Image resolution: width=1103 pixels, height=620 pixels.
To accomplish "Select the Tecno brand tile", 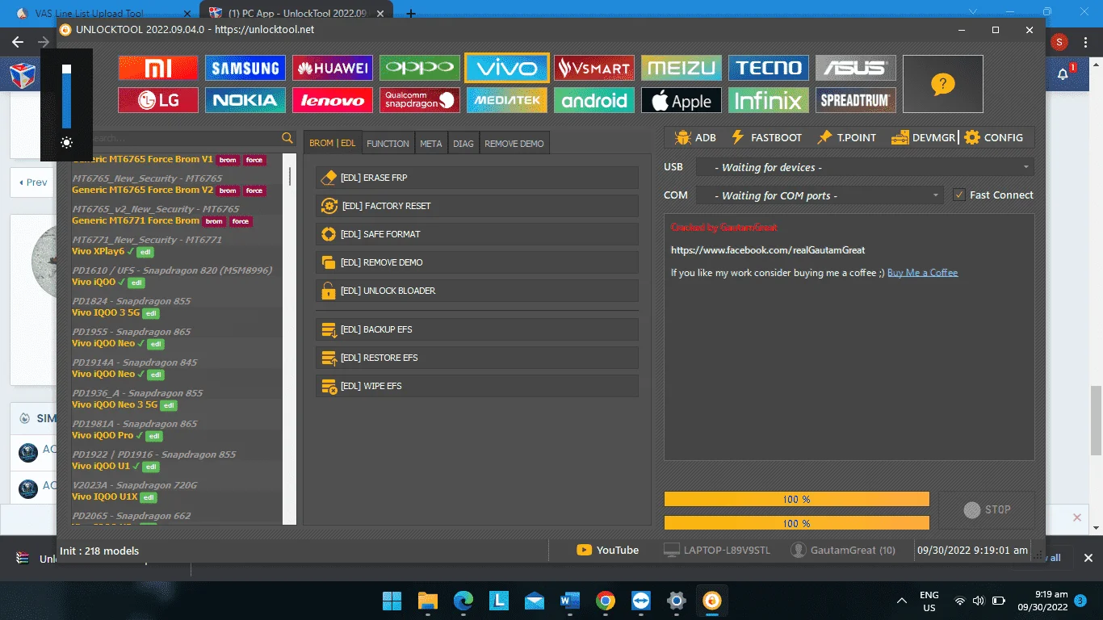I will pos(769,68).
